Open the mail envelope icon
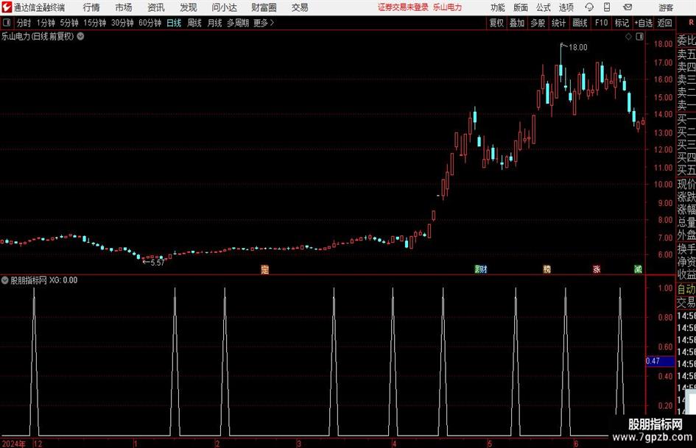Screen dimensions: 696x448 coord(628,7)
